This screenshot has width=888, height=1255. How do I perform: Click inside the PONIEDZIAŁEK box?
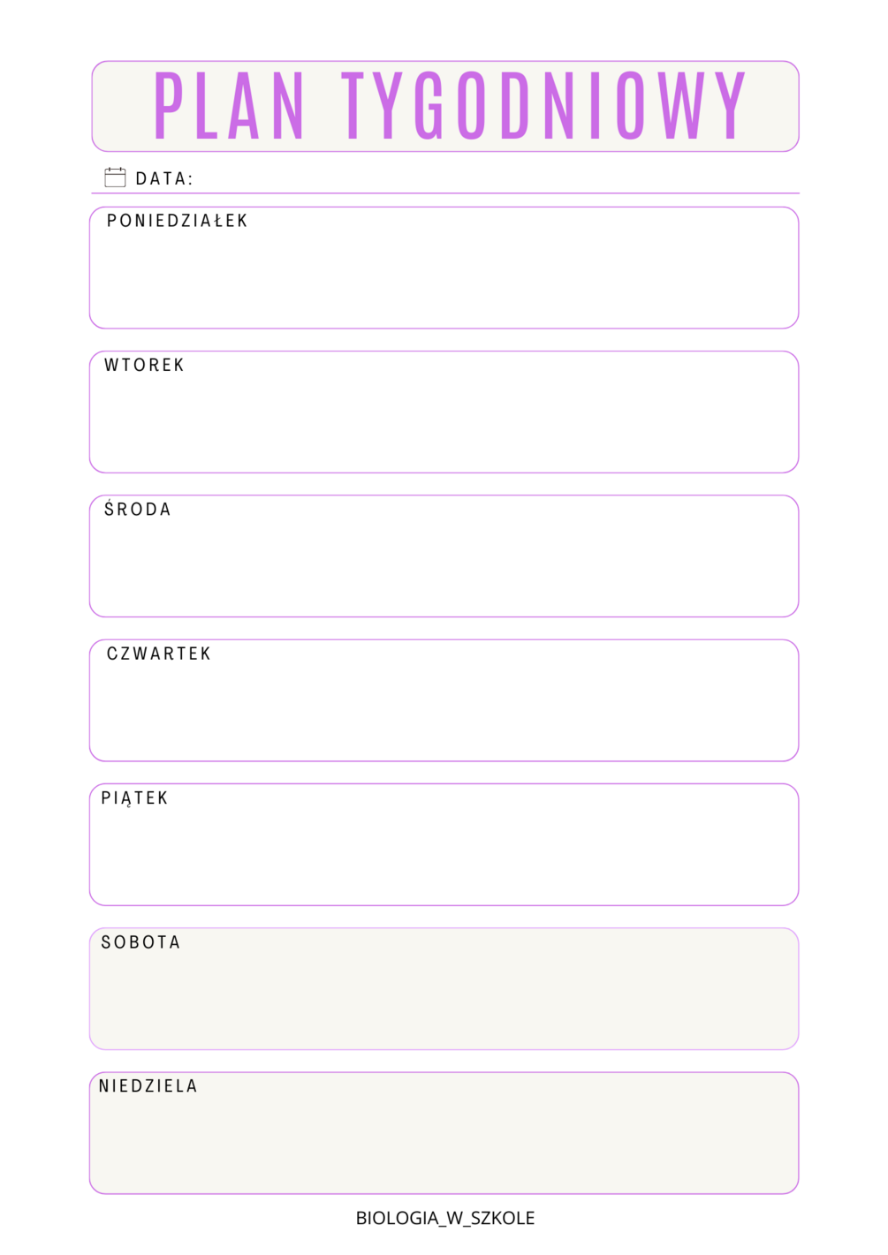tap(444, 268)
